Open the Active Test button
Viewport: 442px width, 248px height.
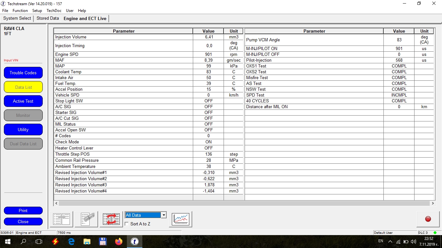click(23, 101)
